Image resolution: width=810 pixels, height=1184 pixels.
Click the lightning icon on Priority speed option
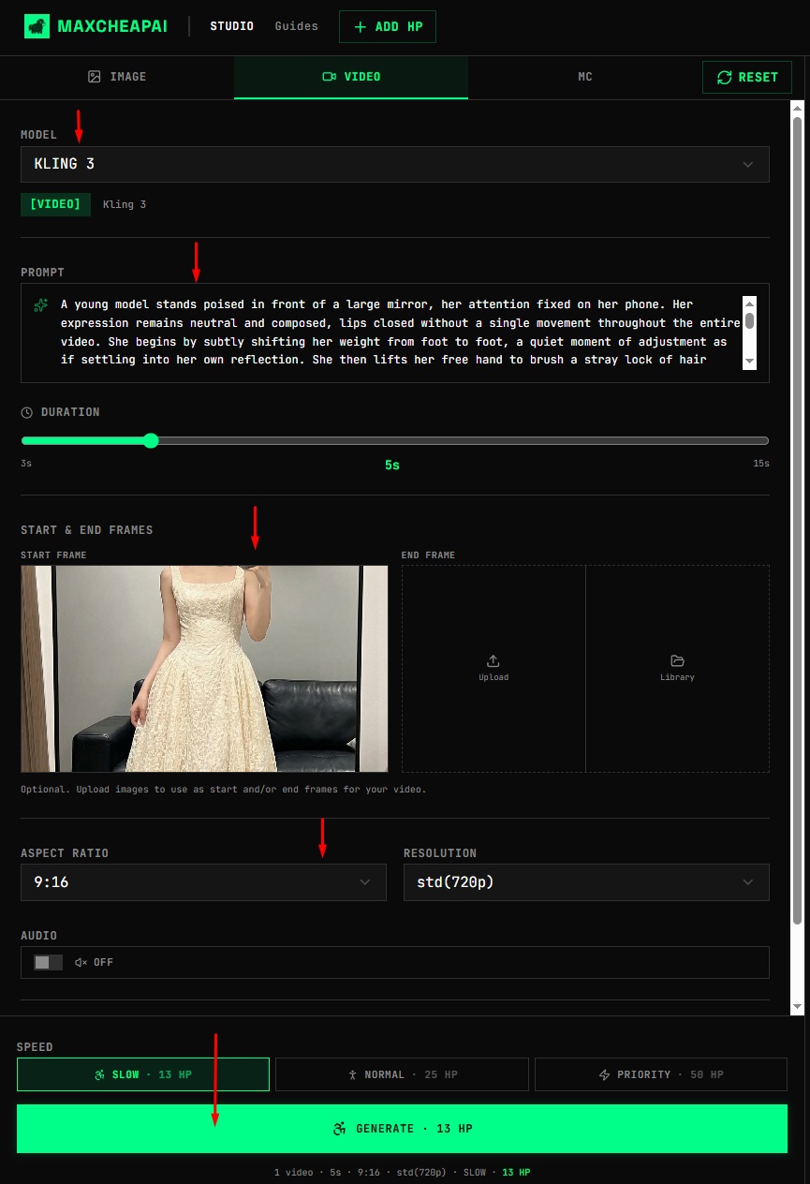point(603,1074)
